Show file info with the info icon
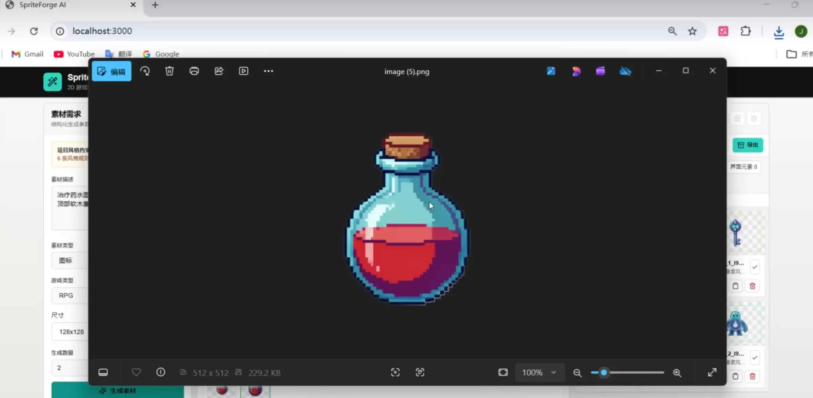 (161, 372)
